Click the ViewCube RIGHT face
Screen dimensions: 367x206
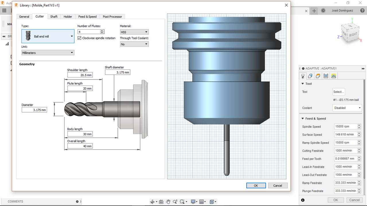click(353, 34)
